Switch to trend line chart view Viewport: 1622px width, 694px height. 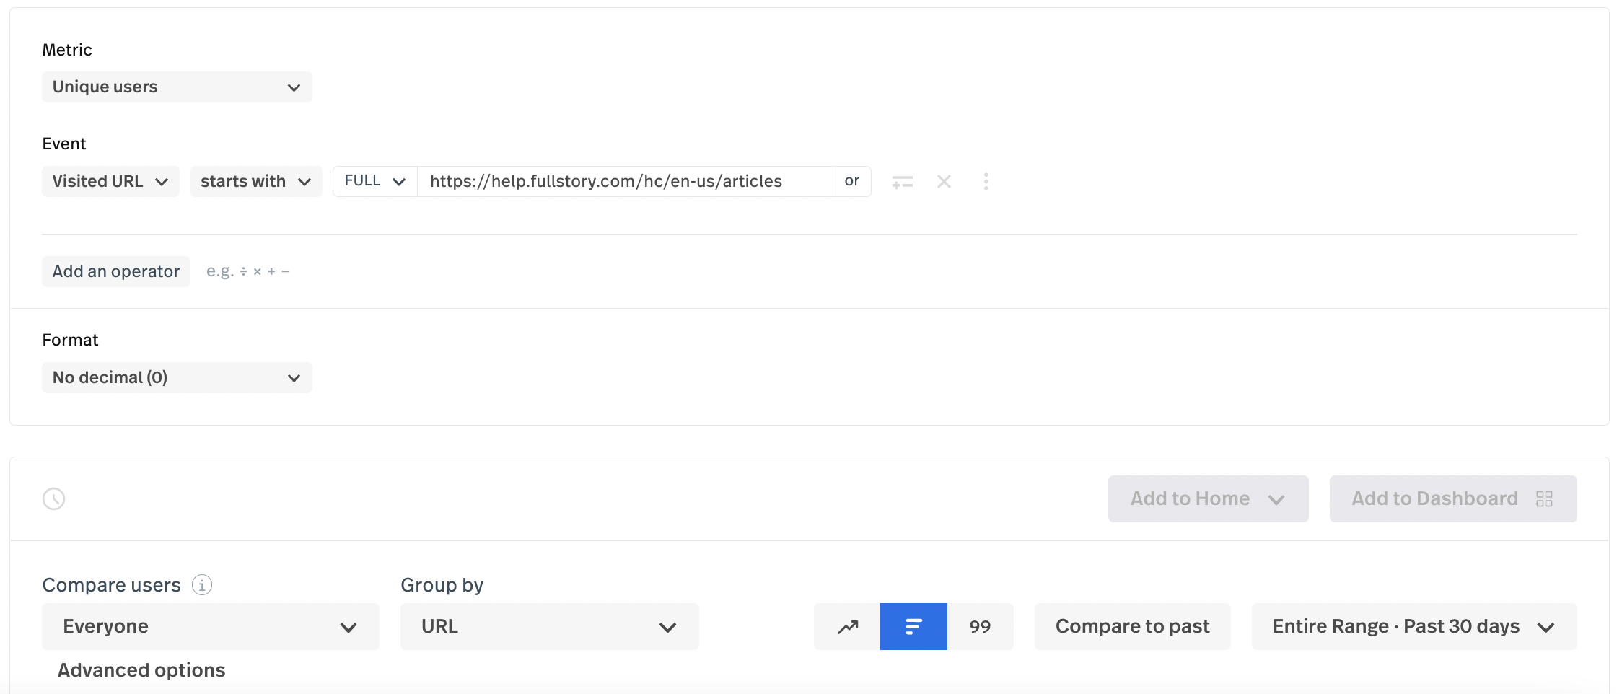pyautogui.click(x=847, y=626)
